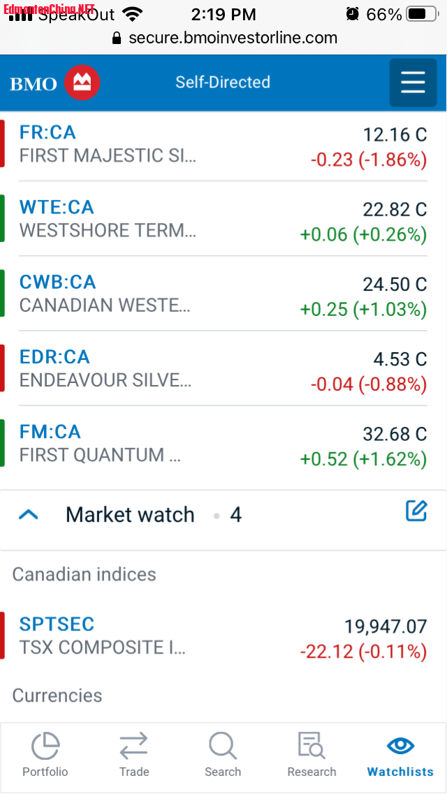The width and height of the screenshot is (447, 794).
Task: Edit the Market watch list
Action: coord(416,511)
